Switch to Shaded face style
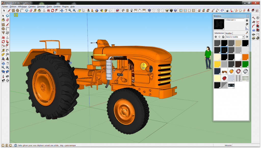 [x=167, y=10]
